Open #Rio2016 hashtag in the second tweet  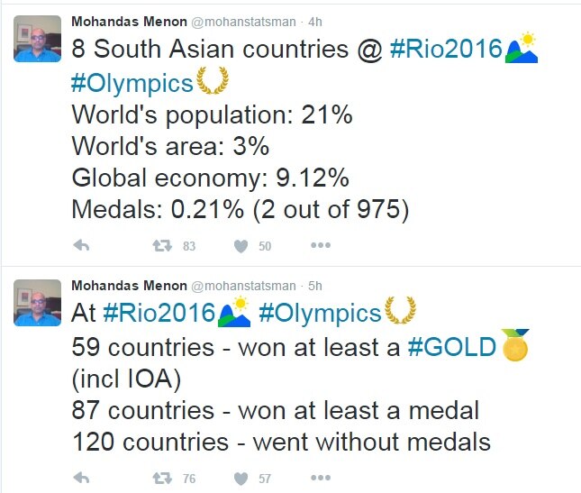159,313
